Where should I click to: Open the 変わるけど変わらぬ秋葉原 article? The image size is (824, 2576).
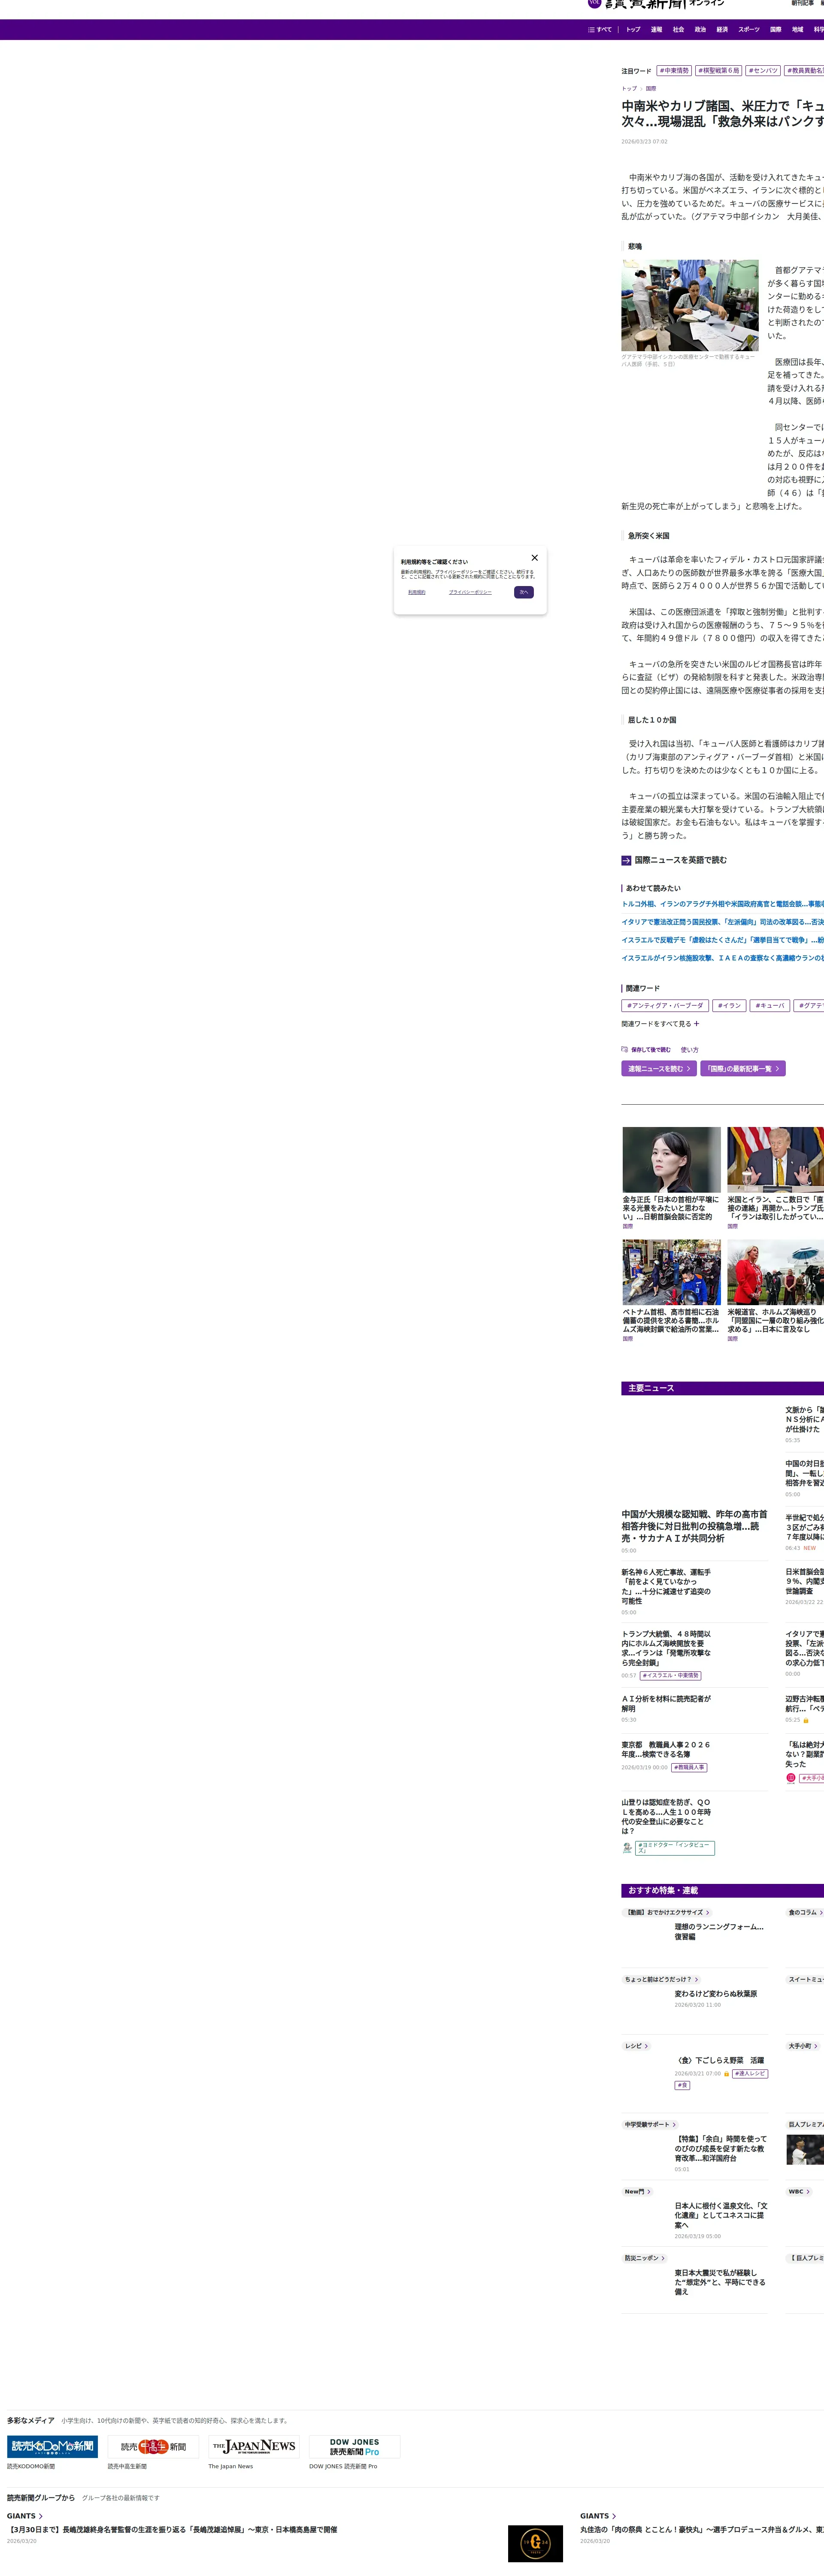click(x=716, y=1994)
